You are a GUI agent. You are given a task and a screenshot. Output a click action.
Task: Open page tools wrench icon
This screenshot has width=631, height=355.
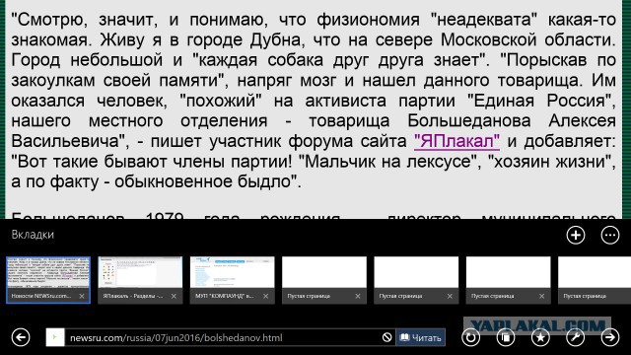point(576,337)
